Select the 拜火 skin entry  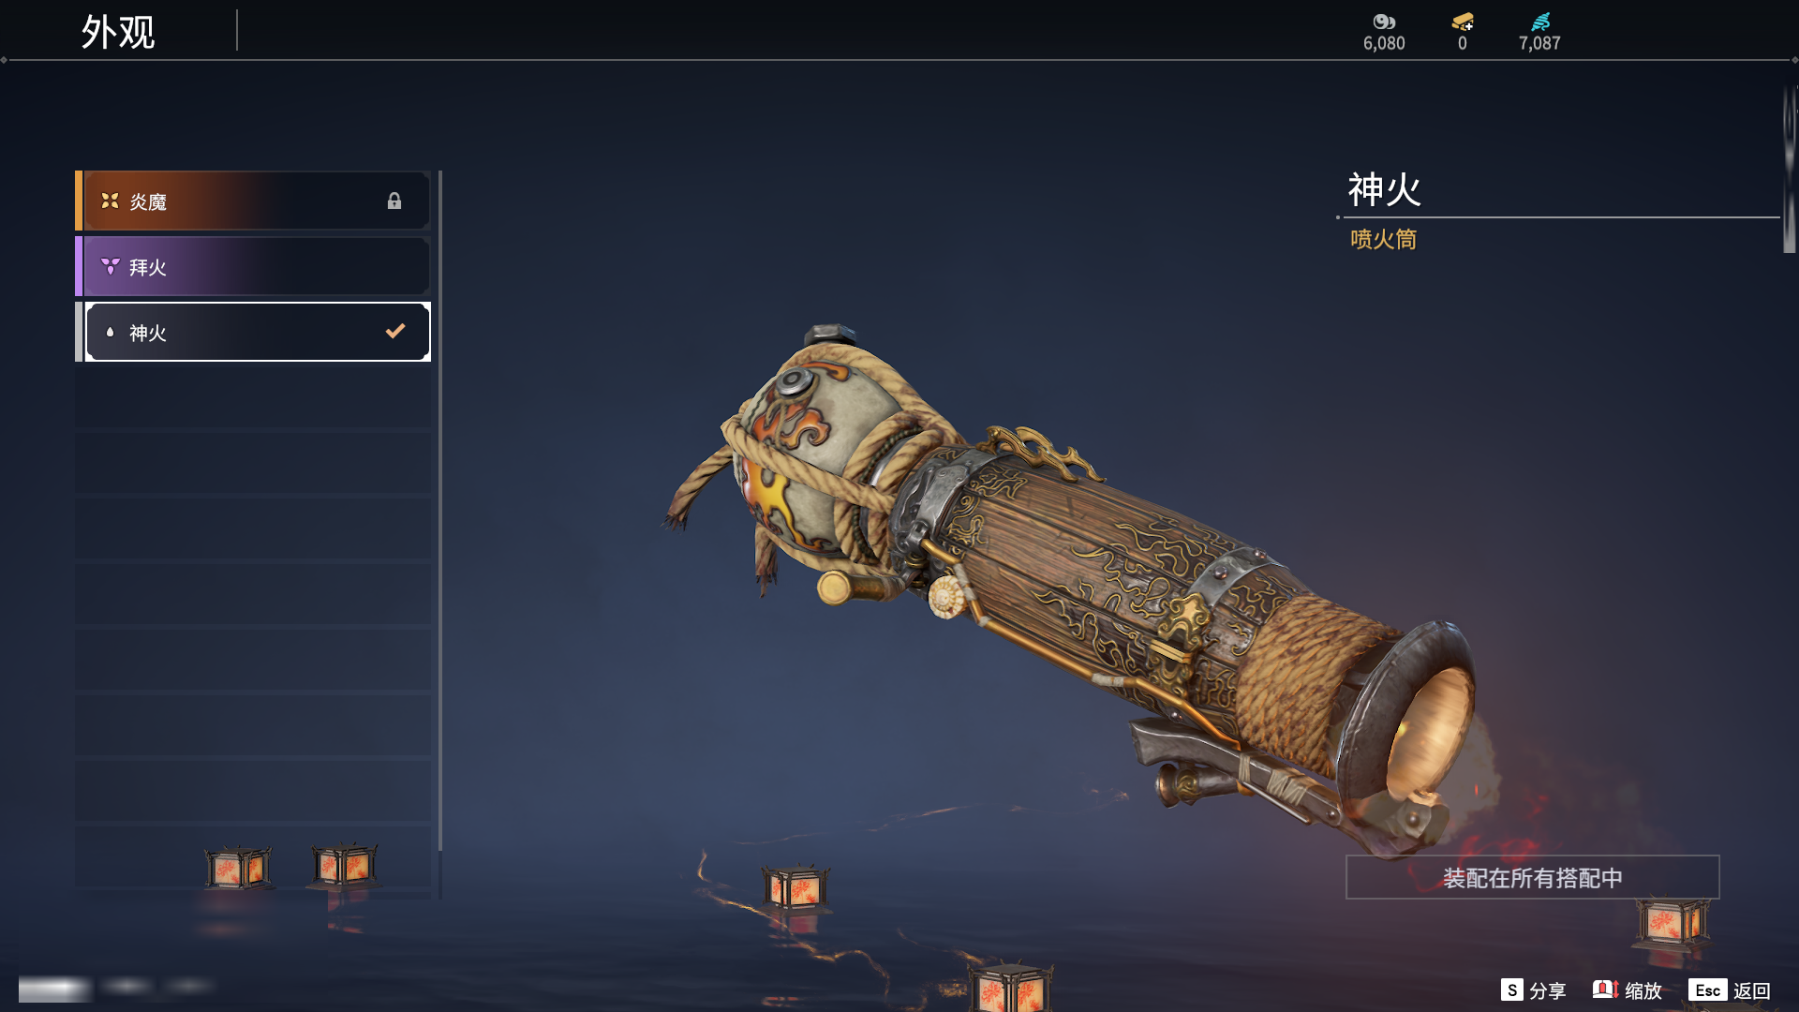coord(253,266)
